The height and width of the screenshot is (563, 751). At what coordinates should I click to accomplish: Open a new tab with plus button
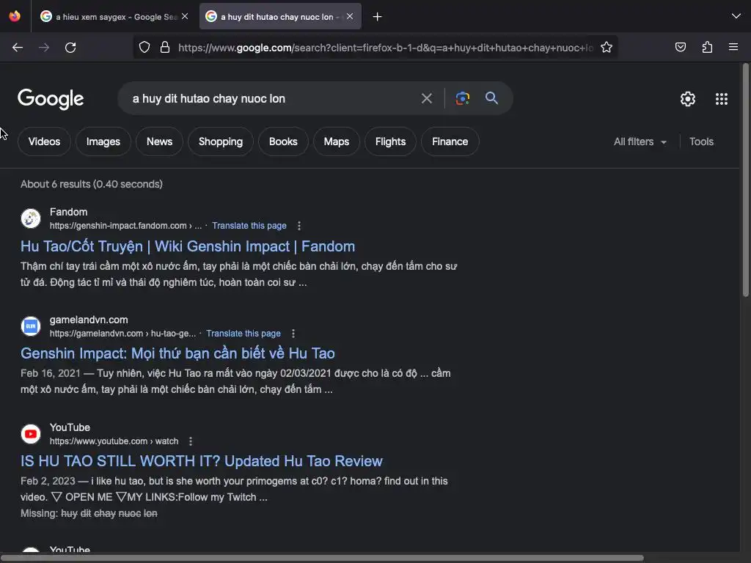(378, 17)
